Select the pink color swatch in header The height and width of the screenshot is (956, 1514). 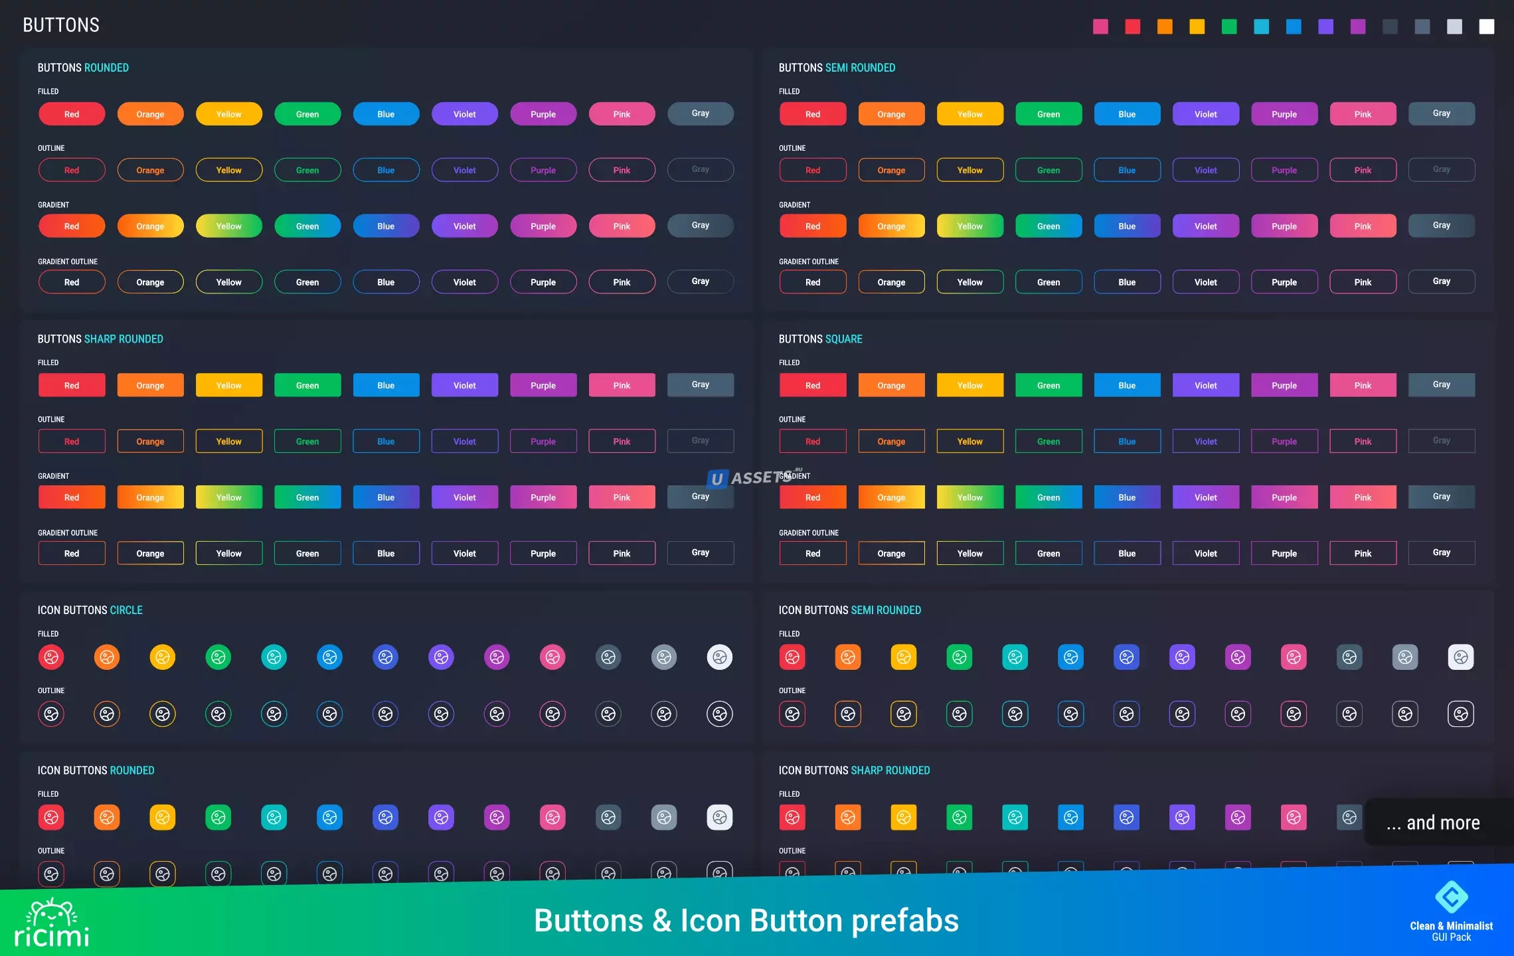1100,27
